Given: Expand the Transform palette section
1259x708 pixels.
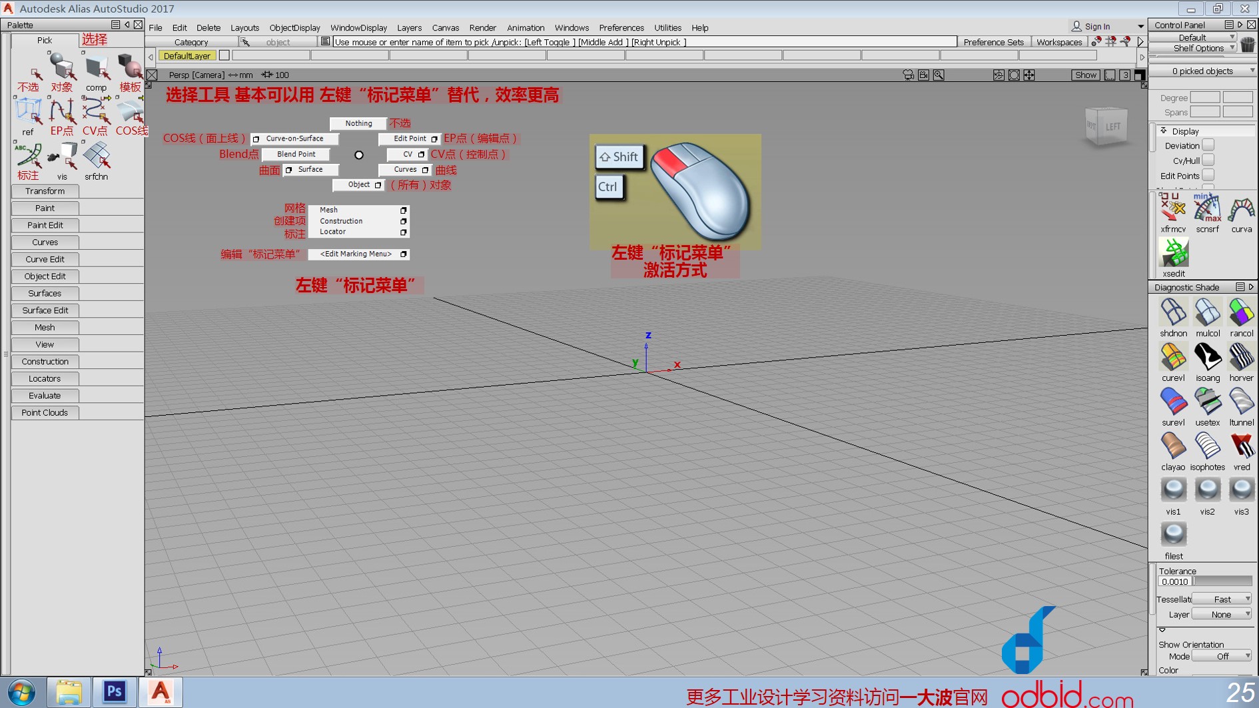Looking at the screenshot, I should pos(45,191).
